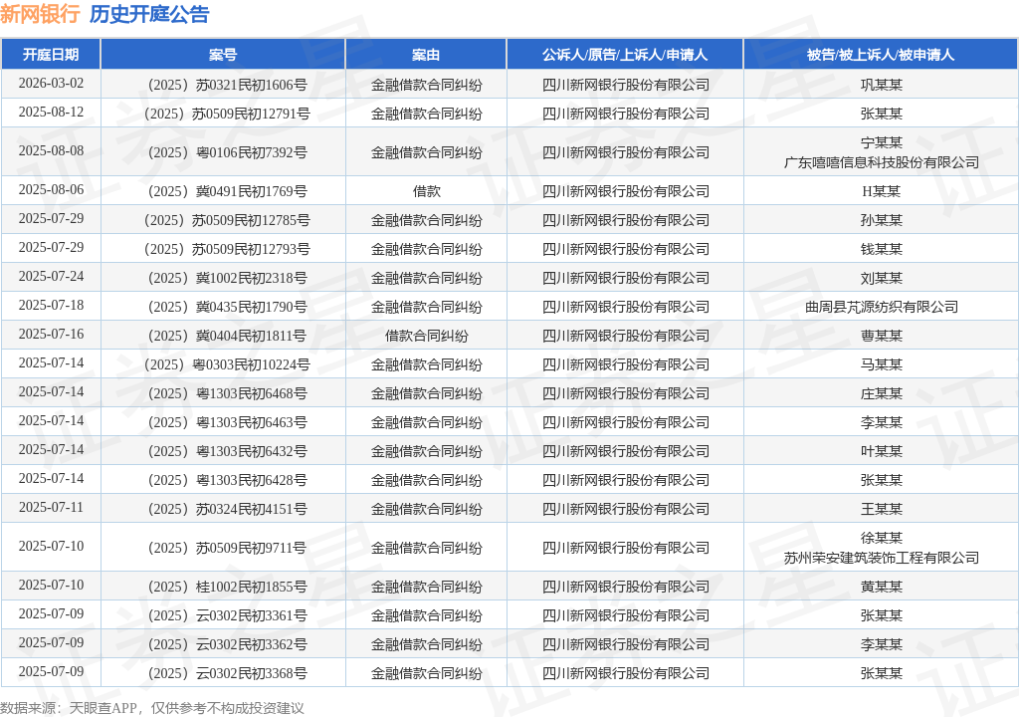Select case number 粤1303民初6463号
Image resolution: width=1019 pixels, height=717 pixels.
pyautogui.click(x=228, y=422)
